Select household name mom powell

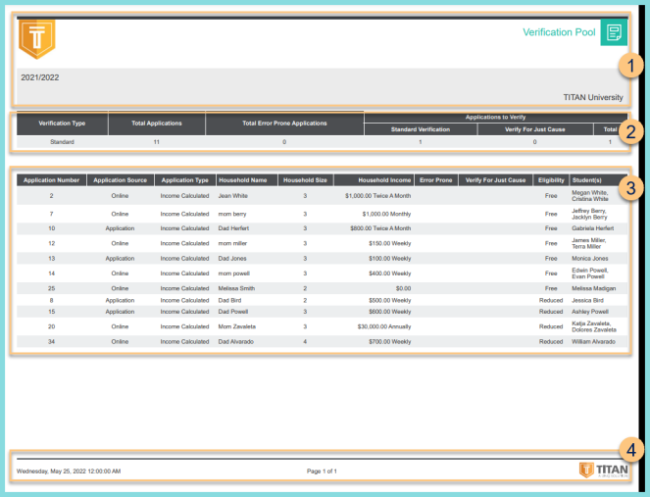point(233,273)
